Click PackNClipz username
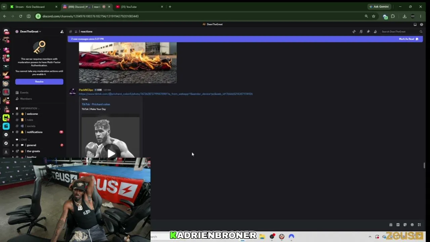Screen dimensions: 430x242 click(86, 90)
